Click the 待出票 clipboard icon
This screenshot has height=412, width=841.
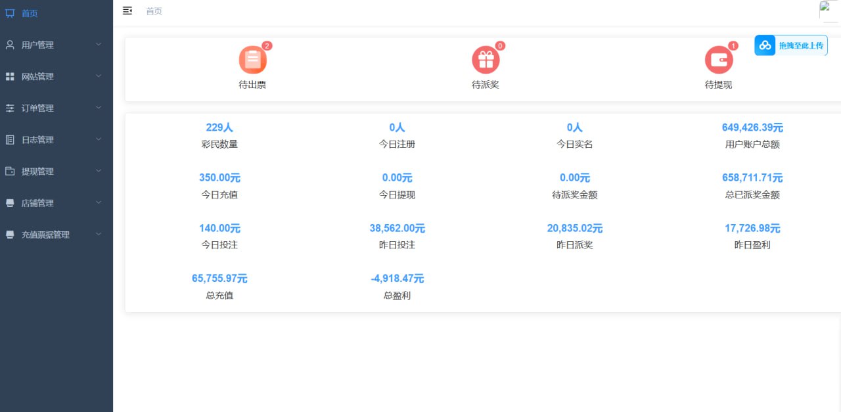[x=252, y=60]
